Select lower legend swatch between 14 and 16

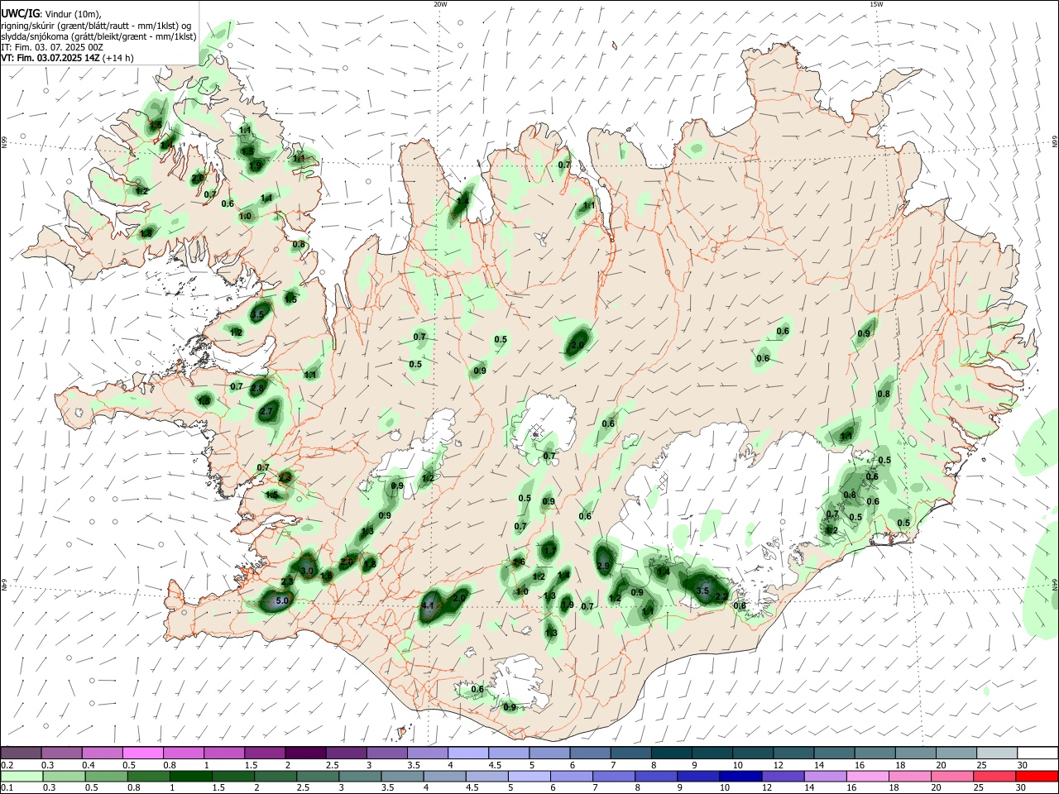825,776
